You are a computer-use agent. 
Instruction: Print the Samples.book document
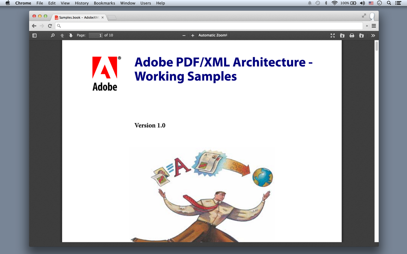(352, 36)
